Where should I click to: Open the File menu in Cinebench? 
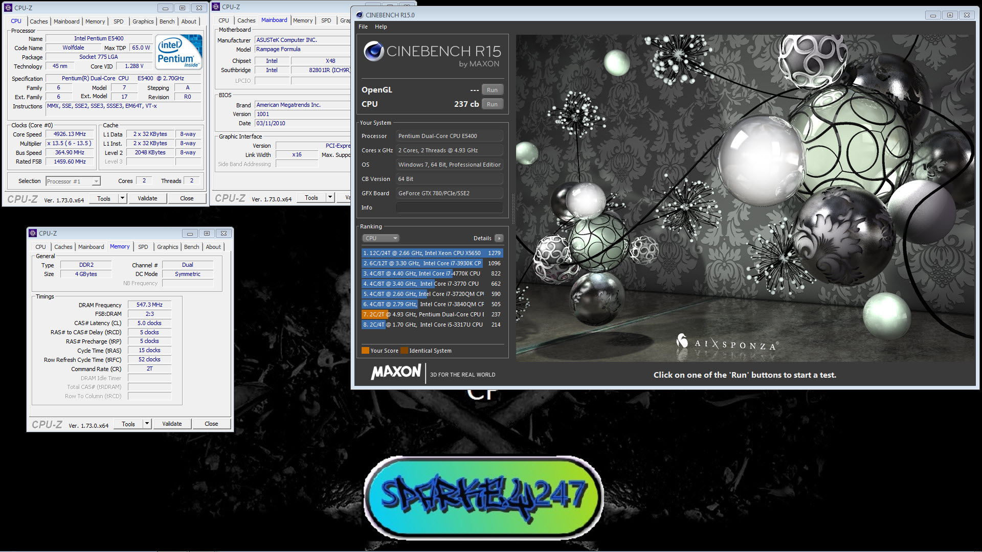tap(363, 27)
